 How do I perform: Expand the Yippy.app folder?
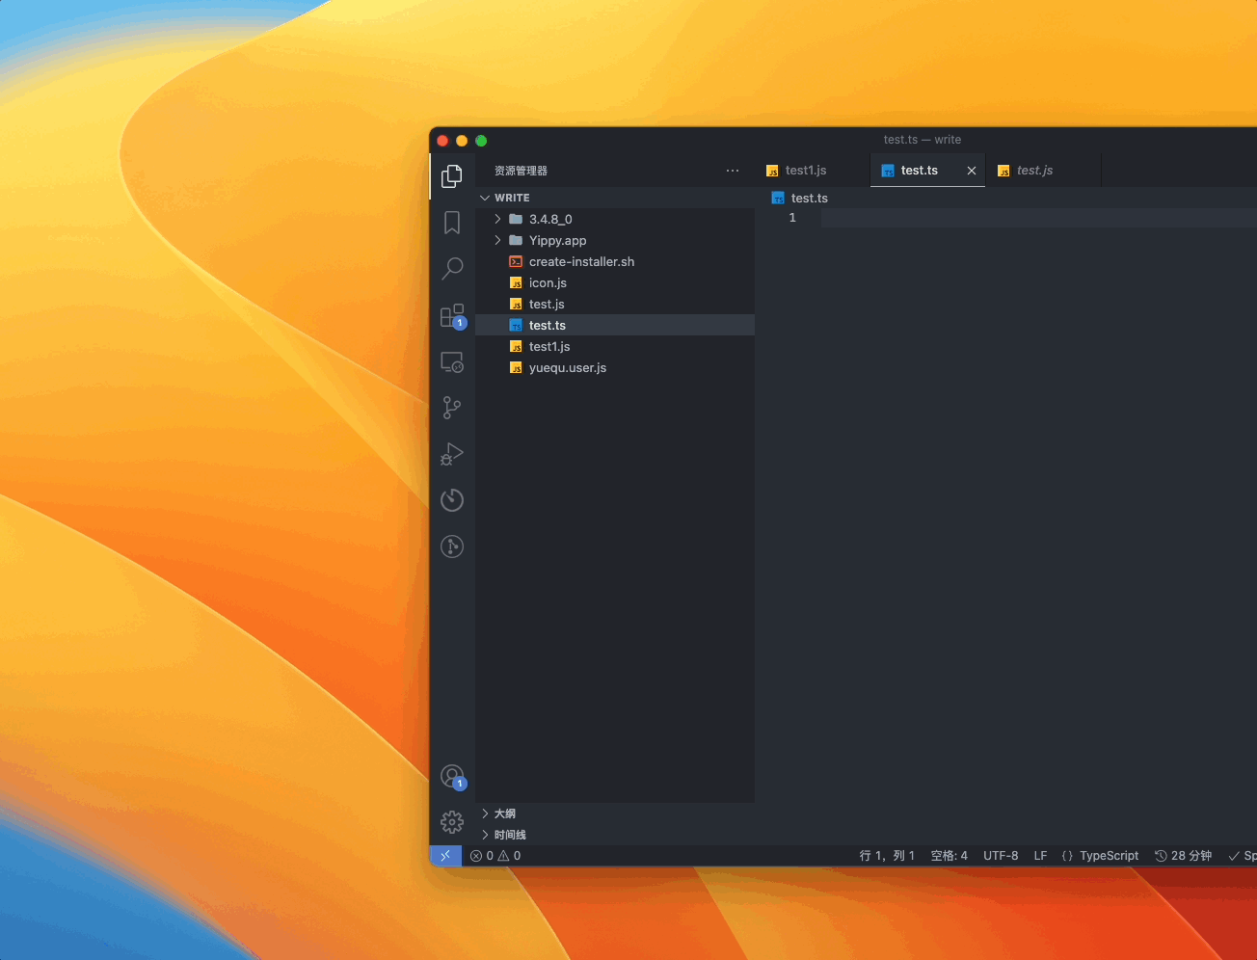pos(615,240)
